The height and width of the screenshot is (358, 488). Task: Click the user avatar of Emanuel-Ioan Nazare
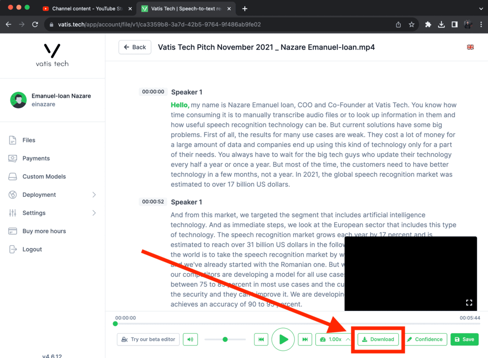[x=18, y=100]
